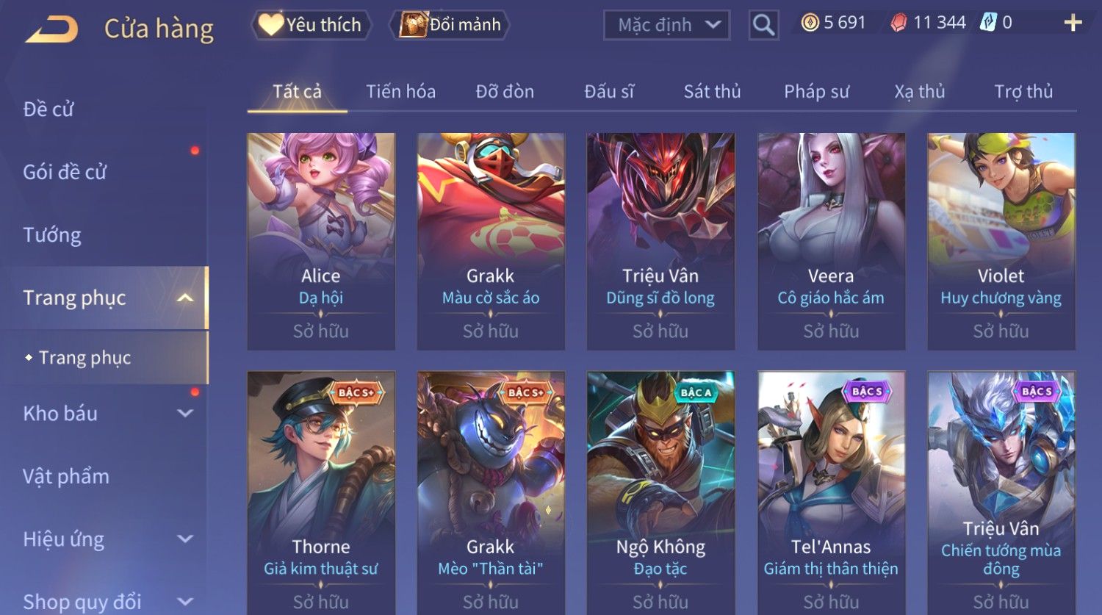This screenshot has height=615, width=1102.
Task: Click the blue voucher currency icon
Action: [988, 23]
